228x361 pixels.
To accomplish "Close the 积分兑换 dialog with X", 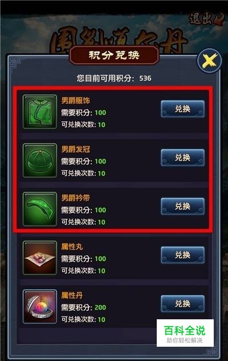I will 209,61.
